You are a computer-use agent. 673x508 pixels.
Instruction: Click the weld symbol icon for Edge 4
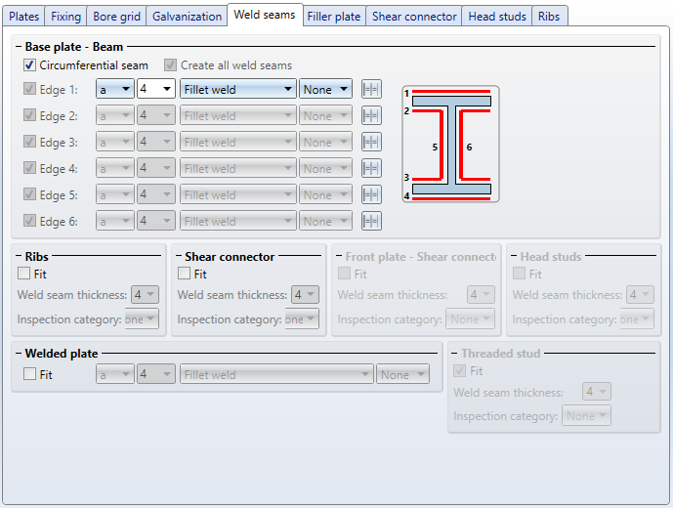(371, 169)
